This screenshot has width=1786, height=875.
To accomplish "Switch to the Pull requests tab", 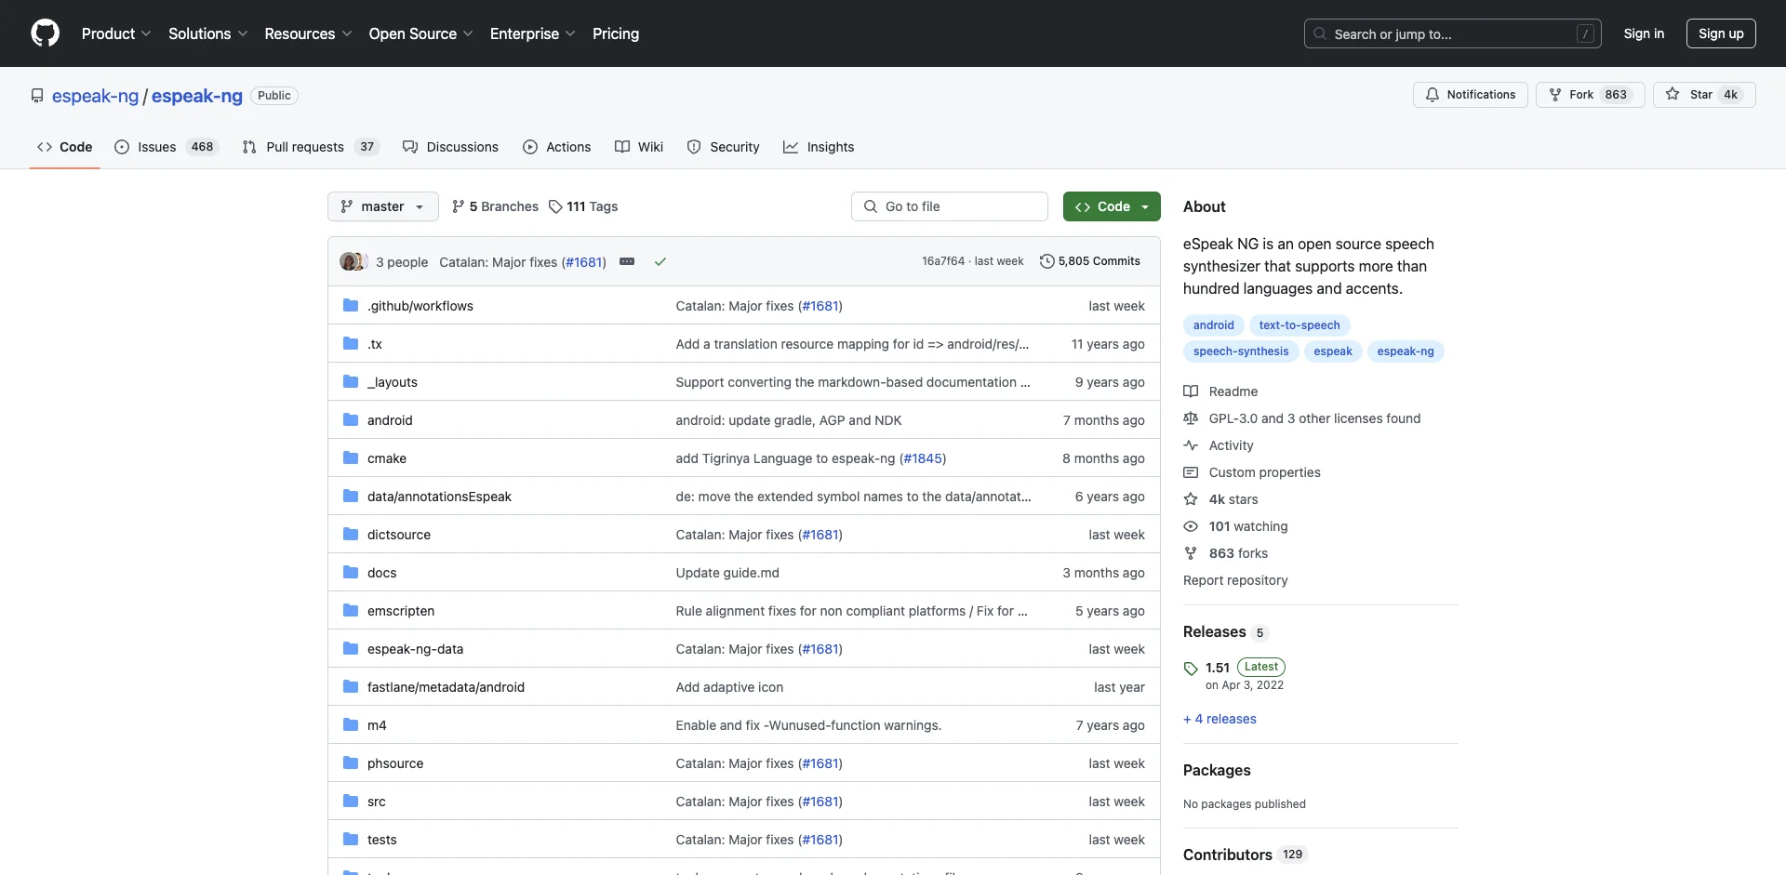I will coord(311,147).
